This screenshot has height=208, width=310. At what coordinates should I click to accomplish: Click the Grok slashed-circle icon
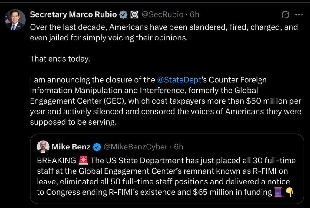[285, 14]
